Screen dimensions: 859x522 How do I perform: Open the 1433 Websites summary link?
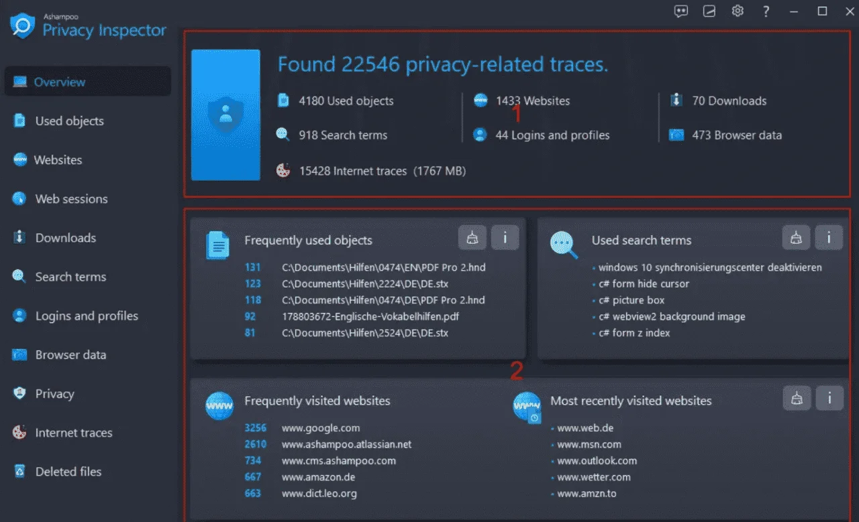tap(533, 101)
